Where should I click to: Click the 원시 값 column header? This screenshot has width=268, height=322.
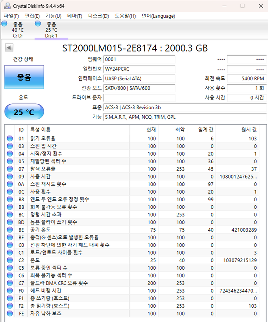pyautogui.click(x=237, y=130)
